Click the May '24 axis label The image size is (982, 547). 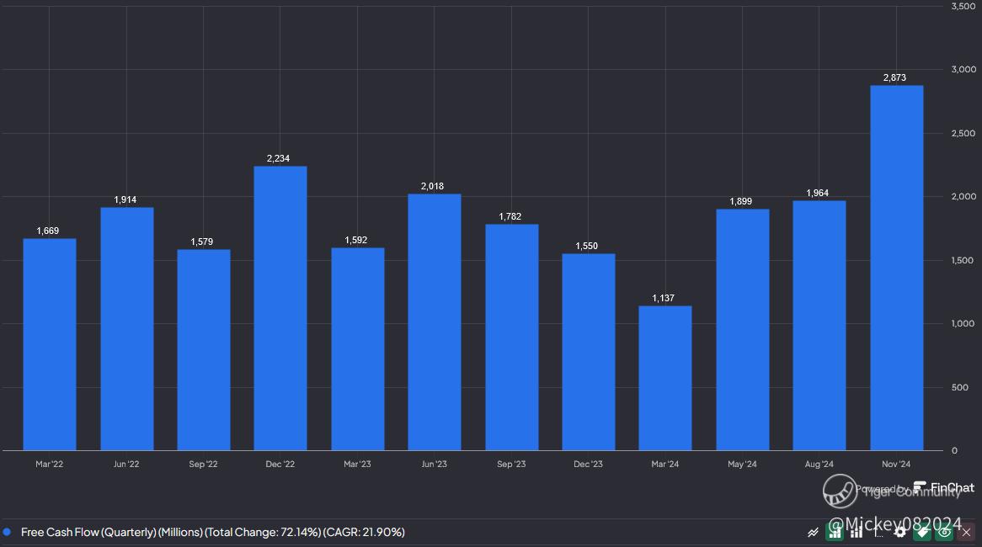742,464
